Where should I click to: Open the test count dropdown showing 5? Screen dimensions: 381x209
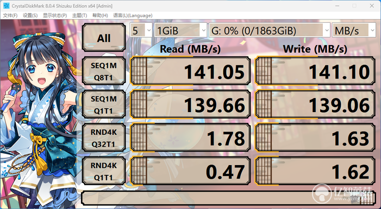pos(141,30)
